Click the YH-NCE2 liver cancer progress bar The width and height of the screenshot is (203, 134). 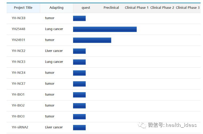pyautogui.click(x=79, y=51)
